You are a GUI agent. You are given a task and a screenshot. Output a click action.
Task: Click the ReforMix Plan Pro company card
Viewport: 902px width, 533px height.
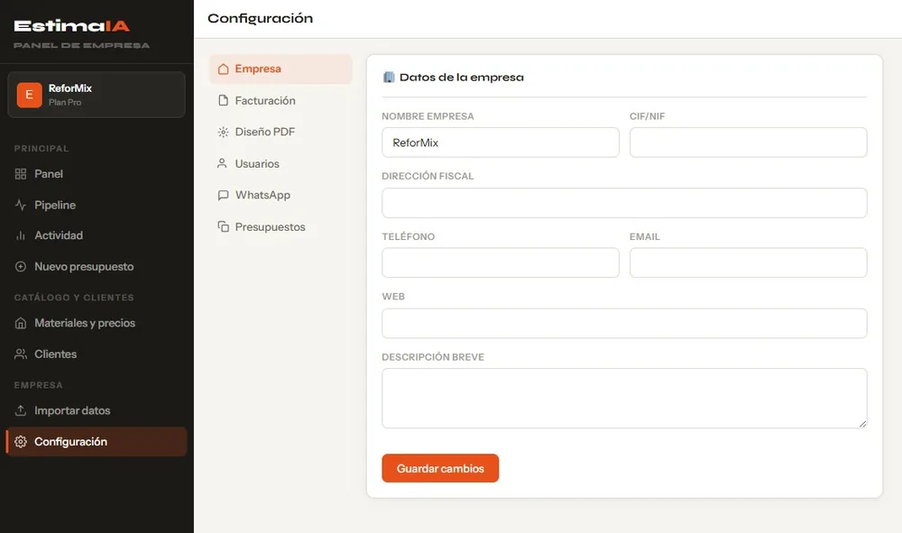(x=97, y=95)
